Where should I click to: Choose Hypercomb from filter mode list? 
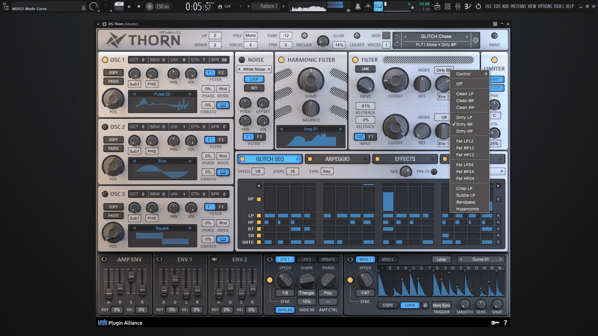coord(470,209)
